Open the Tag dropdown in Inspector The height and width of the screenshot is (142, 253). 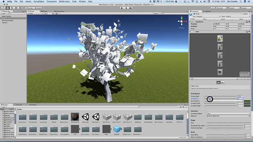[208, 16]
